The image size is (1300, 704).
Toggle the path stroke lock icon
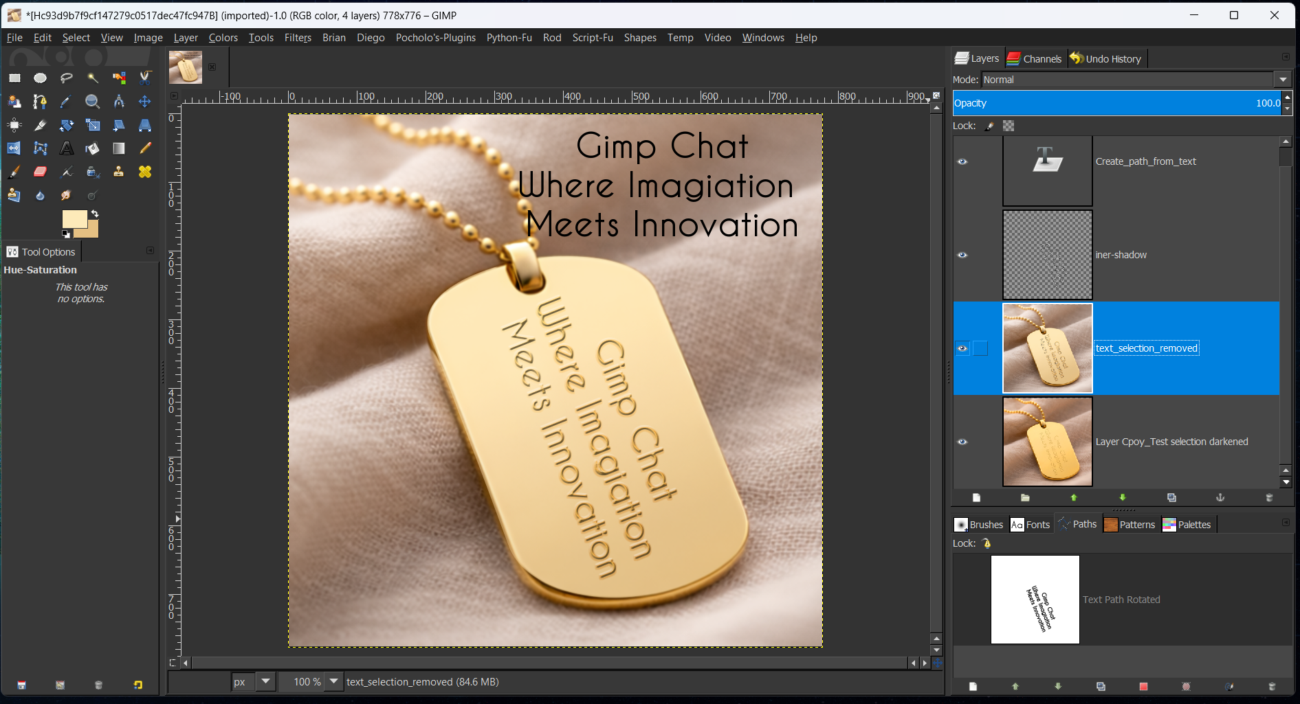pyautogui.click(x=987, y=543)
